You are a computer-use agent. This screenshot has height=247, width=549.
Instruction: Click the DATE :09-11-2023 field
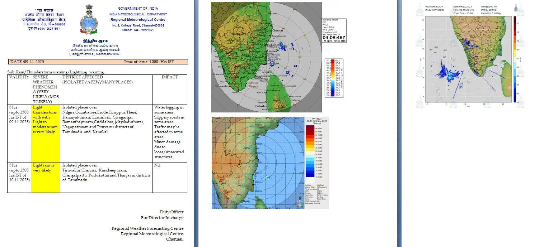point(27,62)
